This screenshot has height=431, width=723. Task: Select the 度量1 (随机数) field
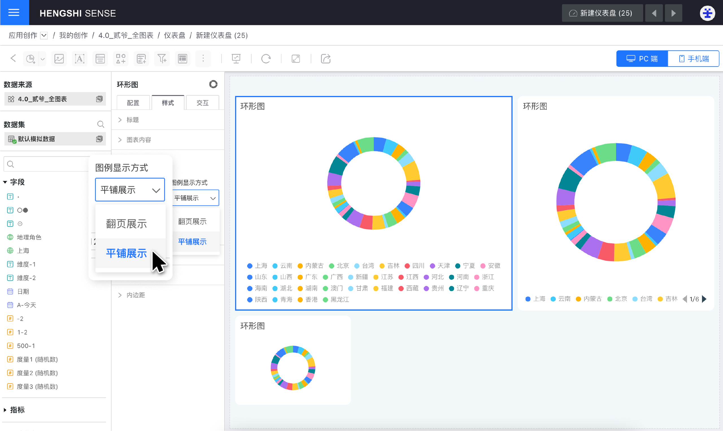(x=37, y=359)
